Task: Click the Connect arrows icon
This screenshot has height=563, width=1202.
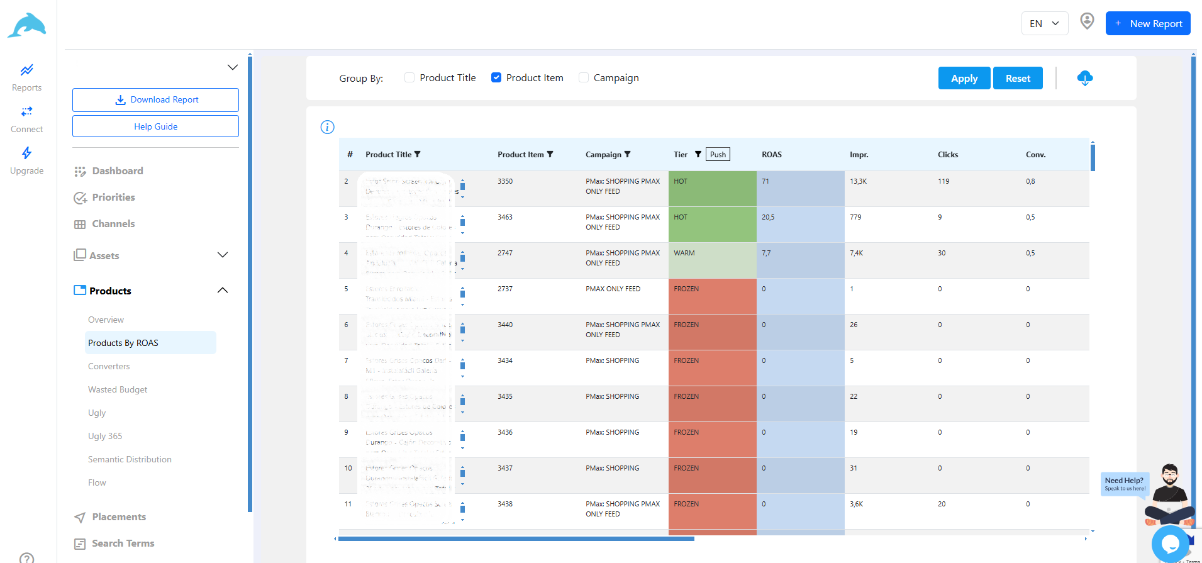Action: pos(26,111)
